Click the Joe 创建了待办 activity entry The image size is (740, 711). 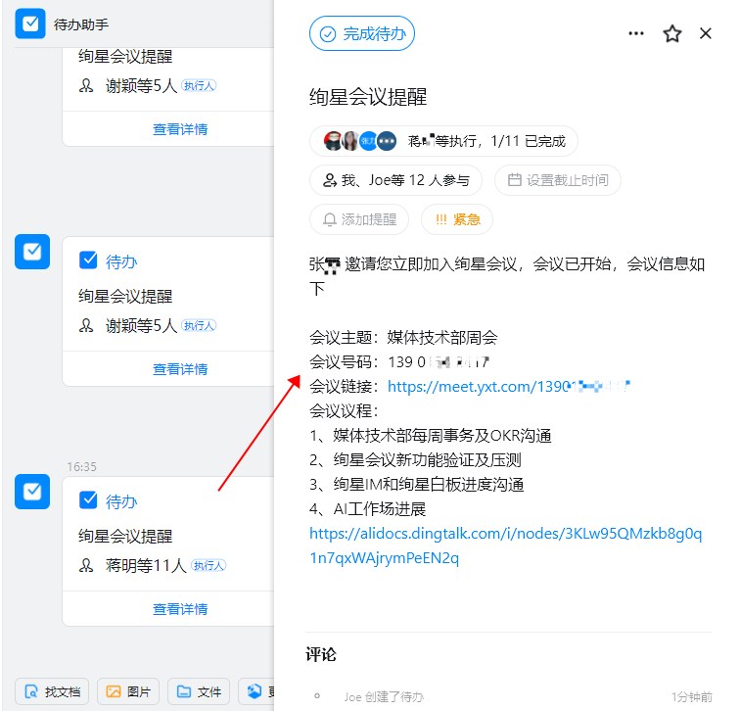click(x=384, y=697)
